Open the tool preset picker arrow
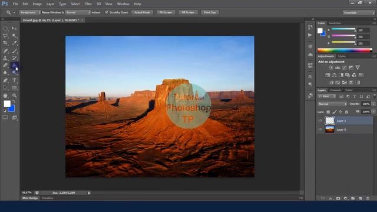 (14, 12)
